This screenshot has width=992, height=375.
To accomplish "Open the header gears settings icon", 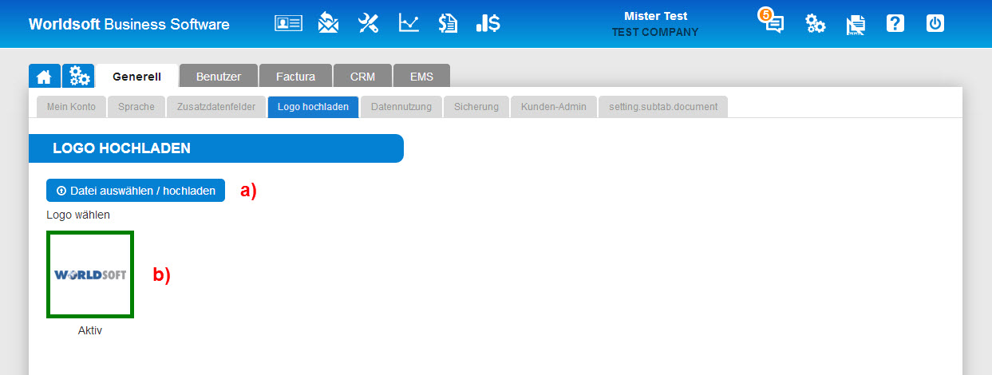I will pos(815,24).
